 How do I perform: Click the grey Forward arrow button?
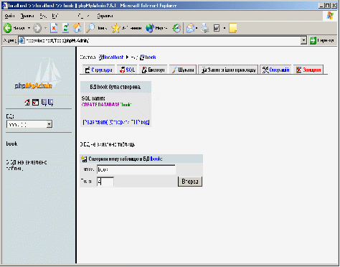[37, 28]
